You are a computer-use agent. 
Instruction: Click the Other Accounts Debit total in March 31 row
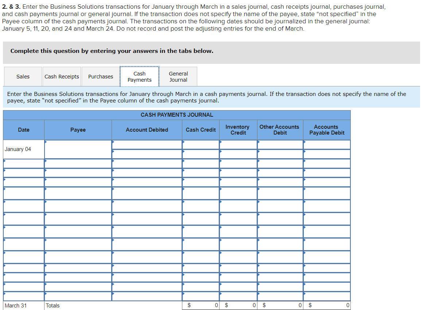point(280,305)
